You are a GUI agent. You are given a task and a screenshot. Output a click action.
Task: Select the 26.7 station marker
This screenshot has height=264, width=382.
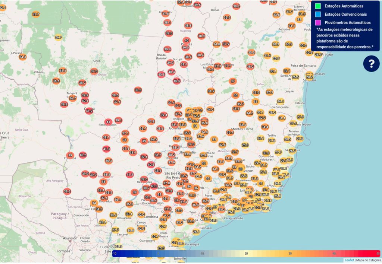tap(58, 37)
